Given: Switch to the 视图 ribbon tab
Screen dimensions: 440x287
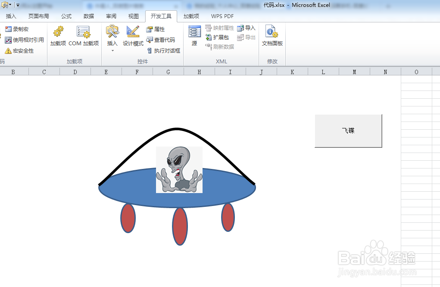Looking at the screenshot, I should click(x=133, y=16).
